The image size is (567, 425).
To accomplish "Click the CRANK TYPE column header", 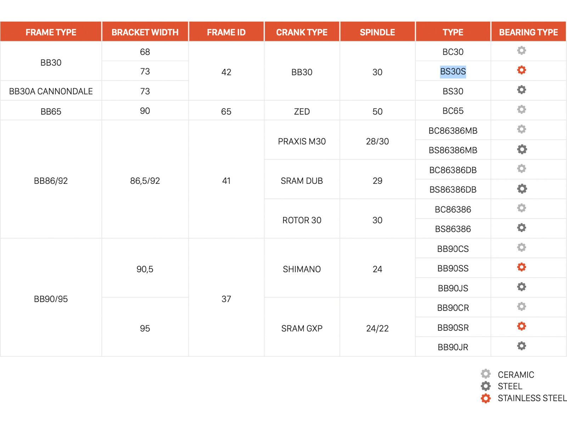I will tap(302, 32).
